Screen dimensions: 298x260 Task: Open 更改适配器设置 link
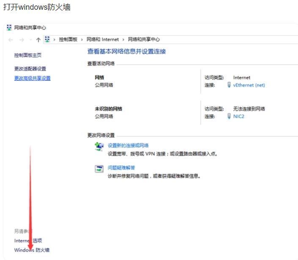pyautogui.click(x=30, y=68)
